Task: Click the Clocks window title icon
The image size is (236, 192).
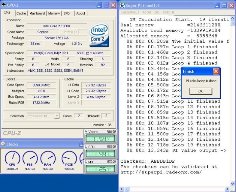Action: [3, 144]
